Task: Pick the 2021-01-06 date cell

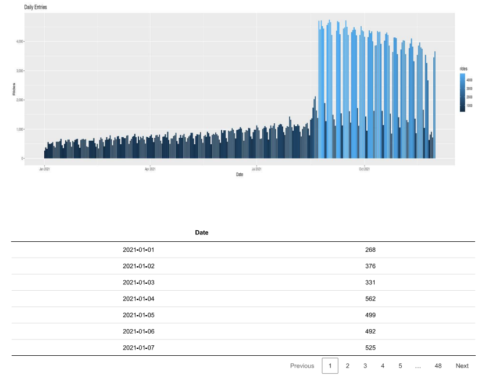Action: (138, 331)
